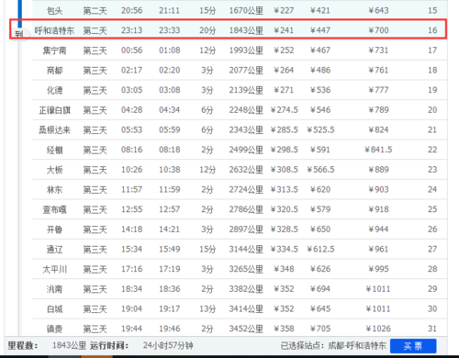Click departure time 05:59 at 桑根达来
The width and height of the screenshot is (459, 358).
[169, 130]
